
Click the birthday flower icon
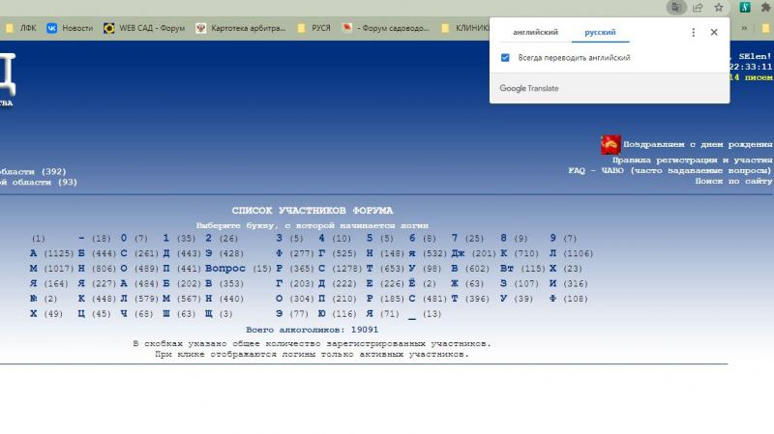[610, 145]
